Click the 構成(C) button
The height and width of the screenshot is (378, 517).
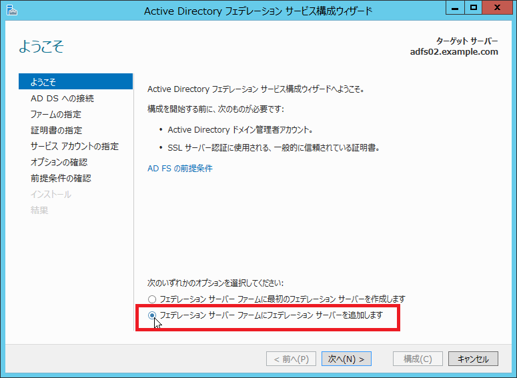click(418, 359)
